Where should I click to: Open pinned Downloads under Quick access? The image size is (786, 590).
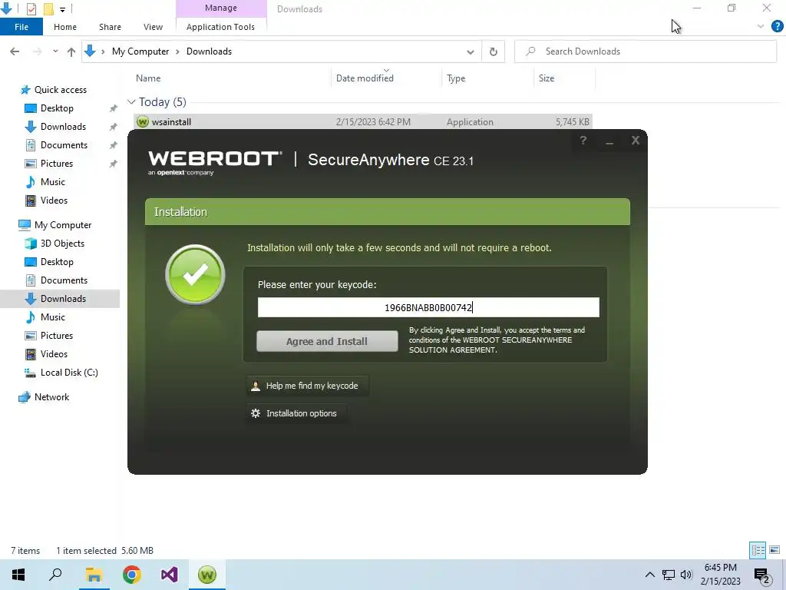63,127
